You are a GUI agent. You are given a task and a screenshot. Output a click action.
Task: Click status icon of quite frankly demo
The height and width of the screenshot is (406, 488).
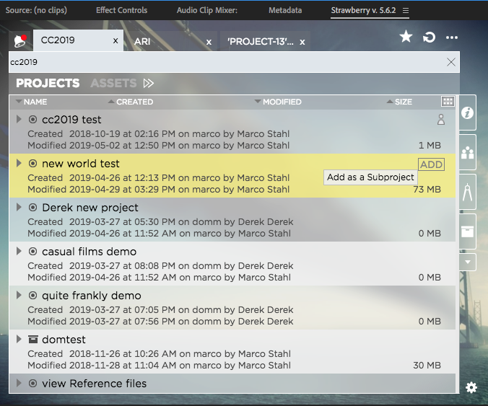click(x=32, y=296)
